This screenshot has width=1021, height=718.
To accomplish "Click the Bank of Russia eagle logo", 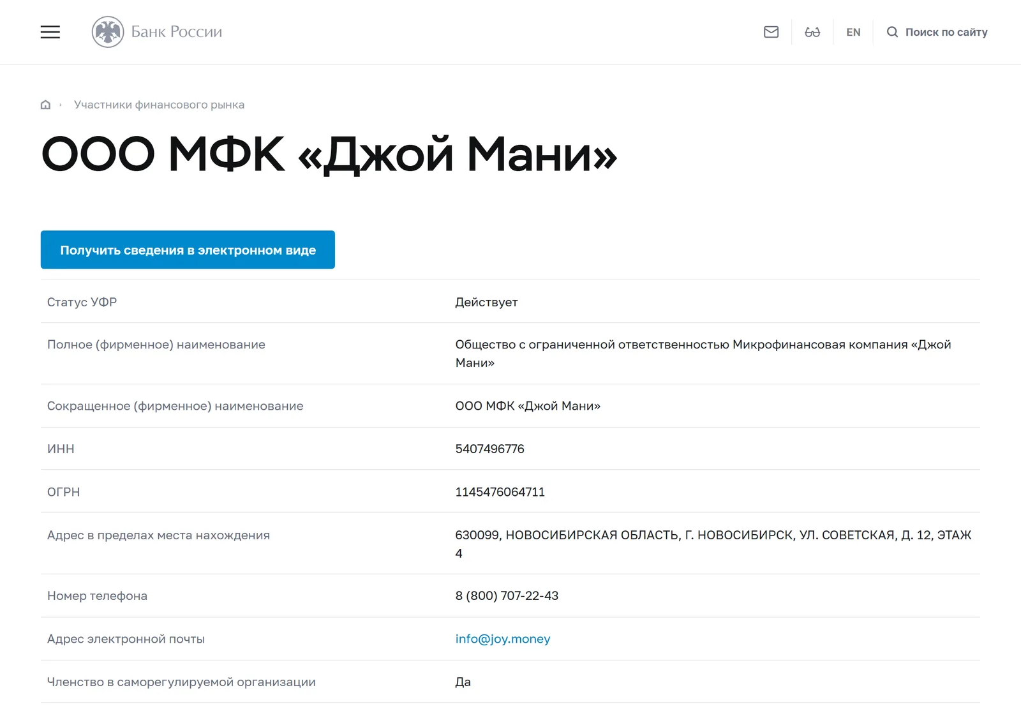I will (x=108, y=32).
